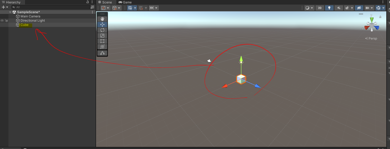Click the red X move handle arrow
Viewport: 390px width, 149px height.
(x=225, y=86)
